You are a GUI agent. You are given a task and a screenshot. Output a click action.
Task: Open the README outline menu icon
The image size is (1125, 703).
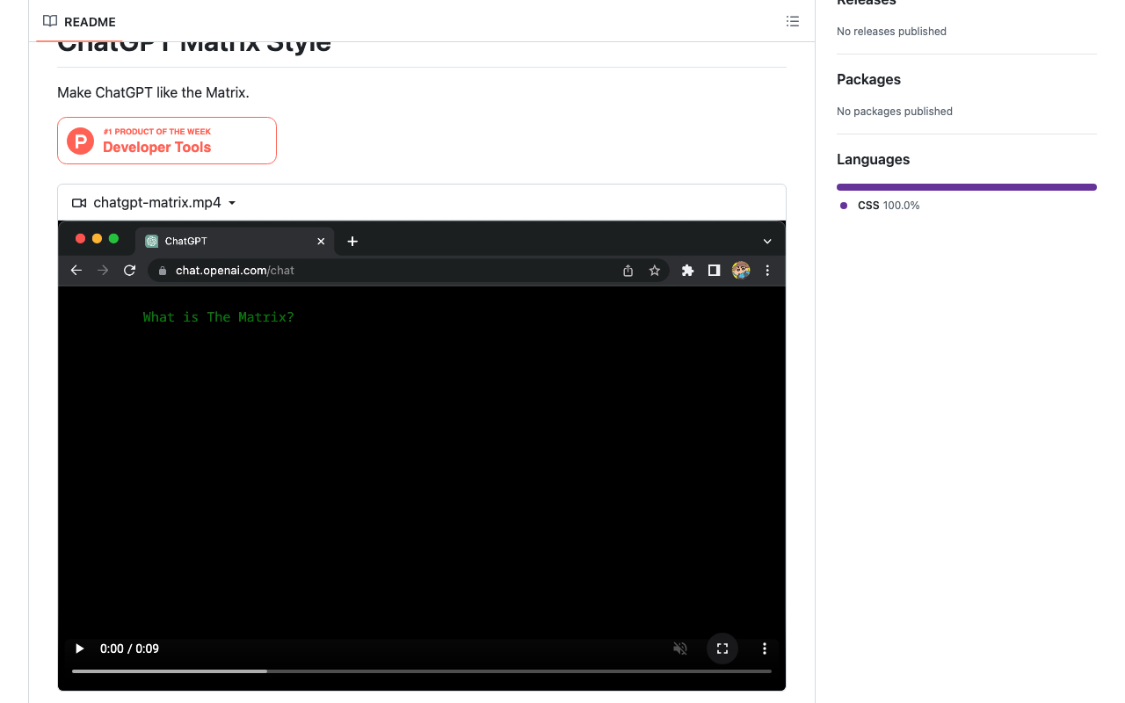coord(793,21)
